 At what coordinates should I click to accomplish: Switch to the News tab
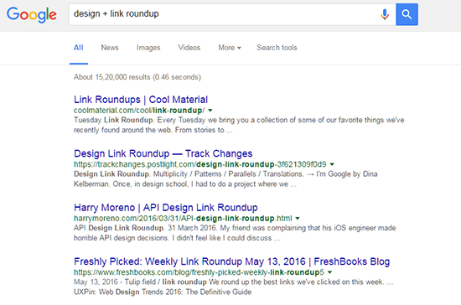click(x=110, y=48)
